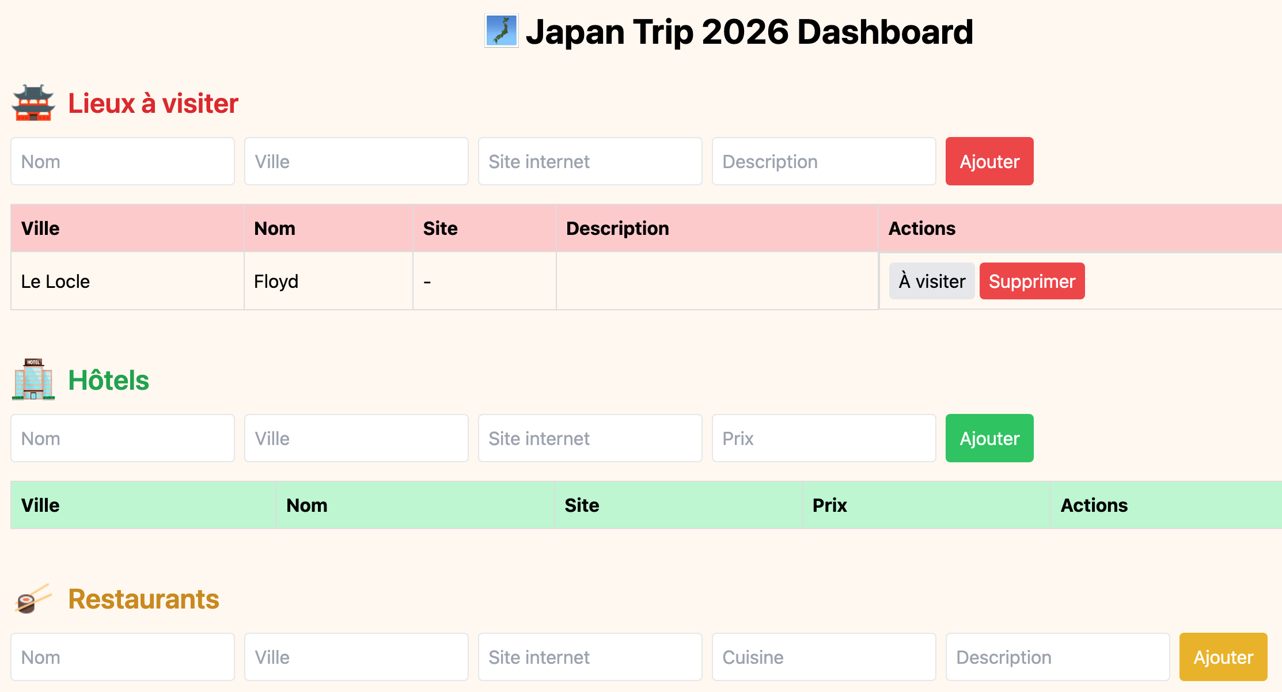Click the Site internet field for restaurants
The width and height of the screenshot is (1282, 692).
pos(590,657)
